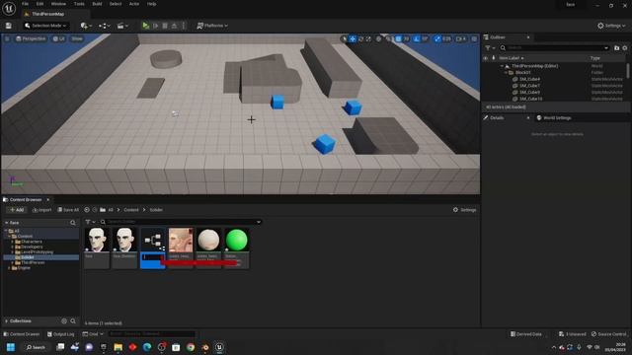Viewport: 632px width, 355px height.
Task: Open the Help menu
Action: (151, 4)
